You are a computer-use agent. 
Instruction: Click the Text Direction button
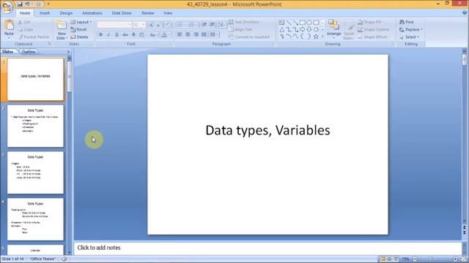pos(246,22)
